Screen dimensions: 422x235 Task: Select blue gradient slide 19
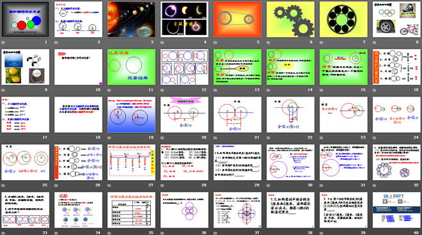coord(131,114)
